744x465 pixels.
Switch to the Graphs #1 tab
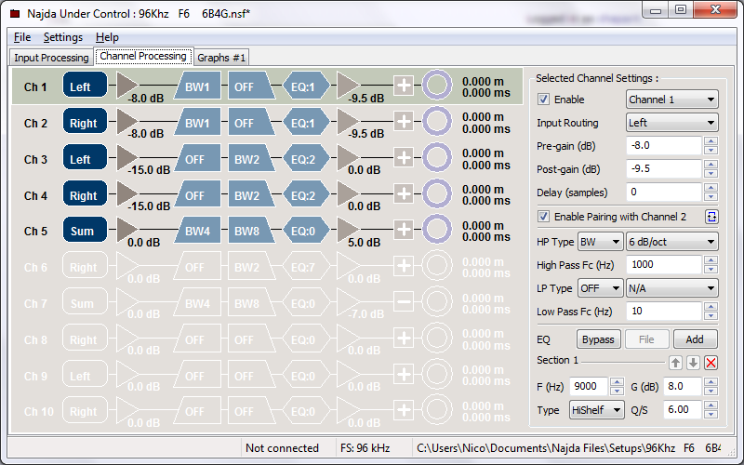pos(221,58)
